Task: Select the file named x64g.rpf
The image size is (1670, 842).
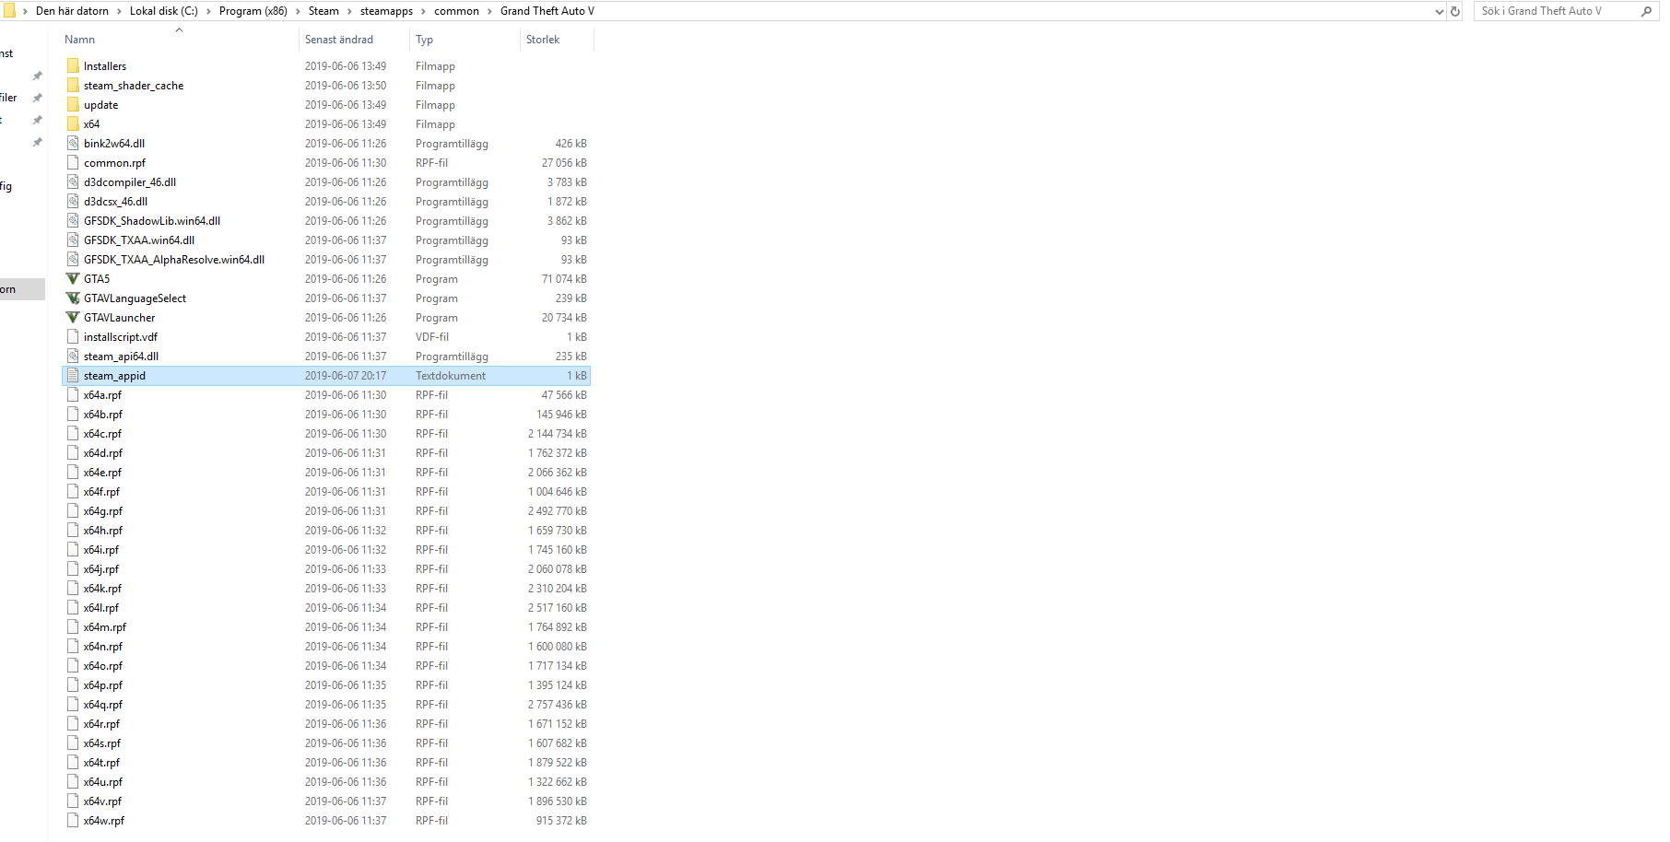Action: click(102, 511)
